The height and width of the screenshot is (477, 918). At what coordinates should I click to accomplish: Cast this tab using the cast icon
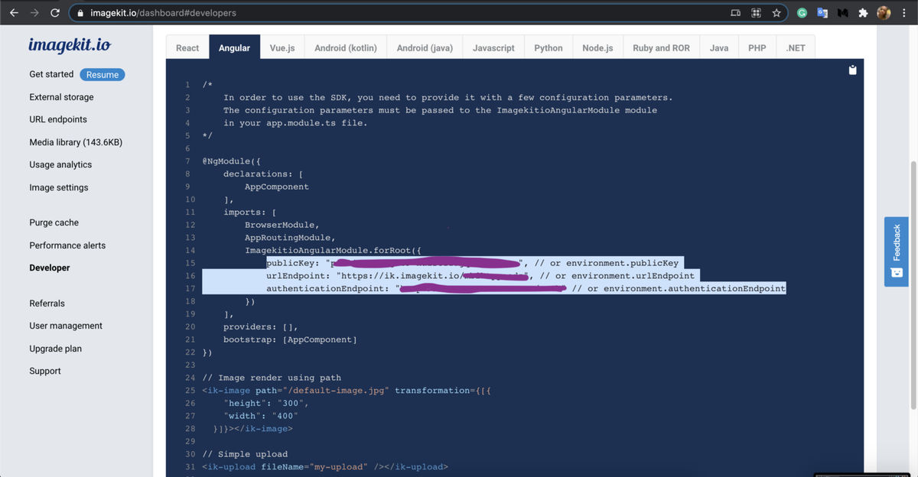[736, 12]
